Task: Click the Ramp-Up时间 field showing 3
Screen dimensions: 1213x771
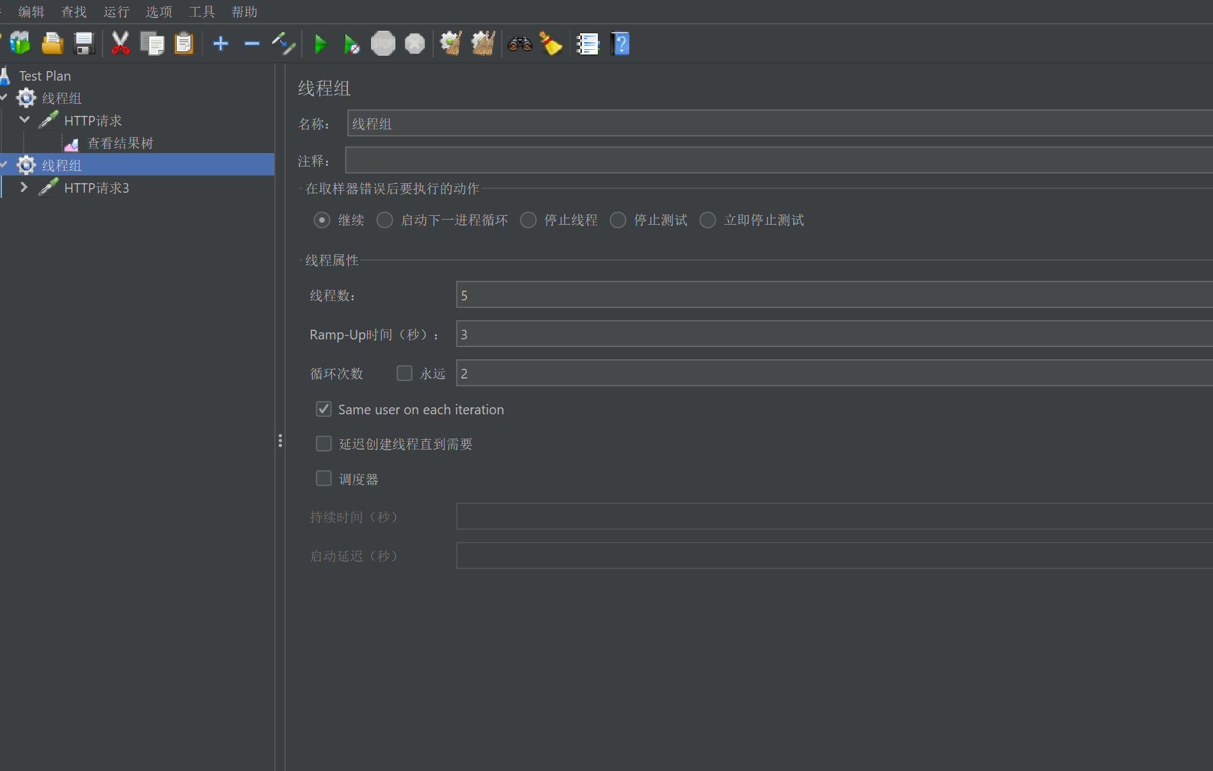Action: point(834,334)
